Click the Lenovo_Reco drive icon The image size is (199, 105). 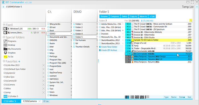[x=5, y=33]
